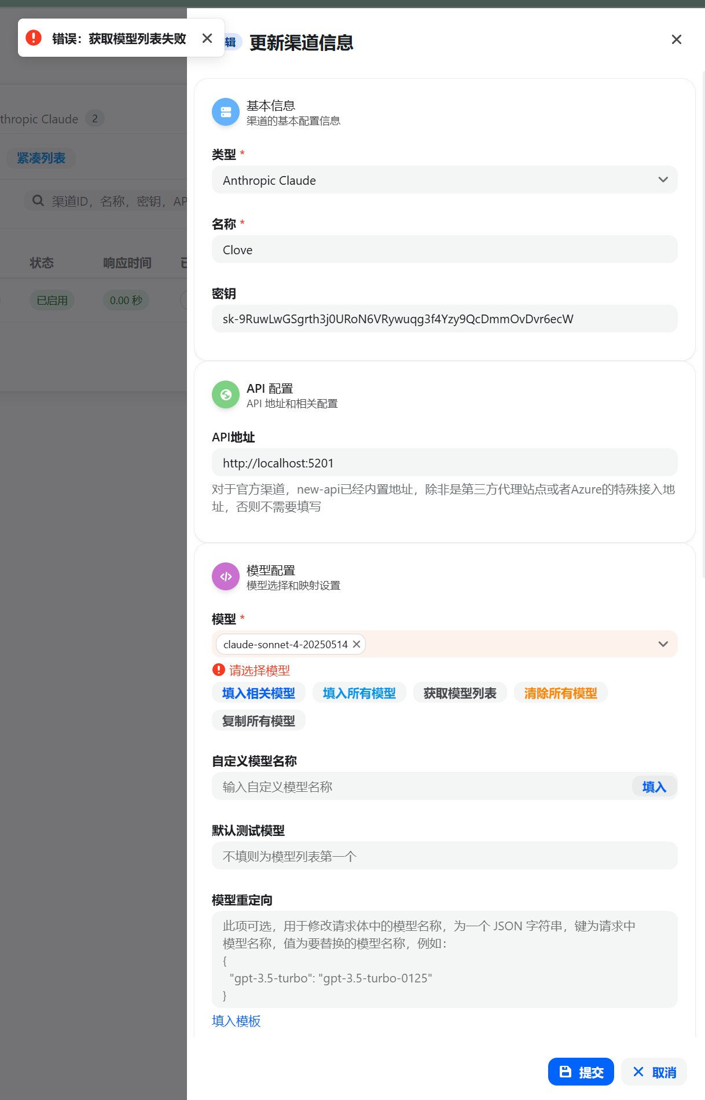Click the channel search box in background
Image resolution: width=705 pixels, height=1100 pixels.
point(106,201)
